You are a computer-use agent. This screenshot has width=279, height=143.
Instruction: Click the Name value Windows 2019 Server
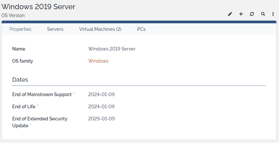coord(112,49)
